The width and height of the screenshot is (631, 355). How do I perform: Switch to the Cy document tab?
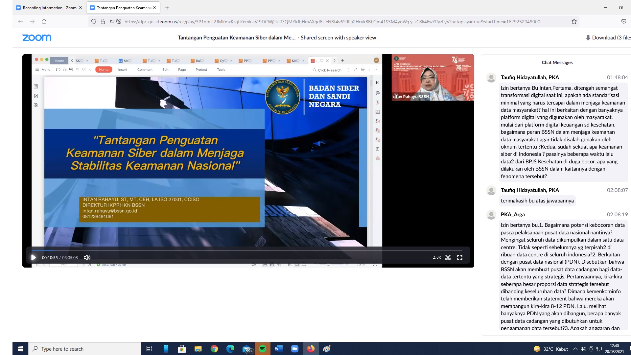click(223, 61)
